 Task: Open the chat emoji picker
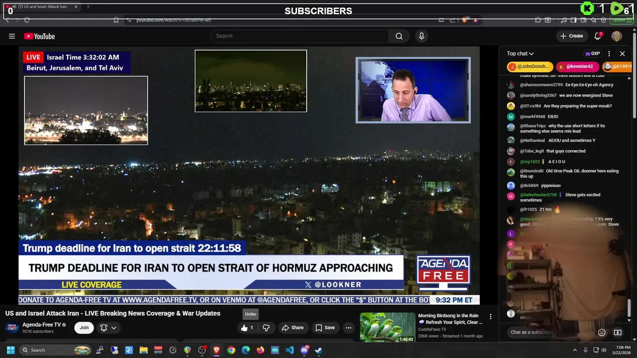602,332
